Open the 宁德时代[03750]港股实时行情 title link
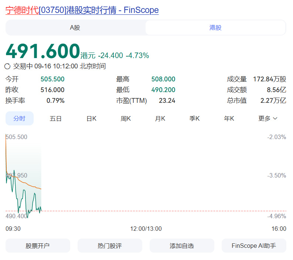Image resolution: width=293 pixels, height=260 pixels. point(82,10)
